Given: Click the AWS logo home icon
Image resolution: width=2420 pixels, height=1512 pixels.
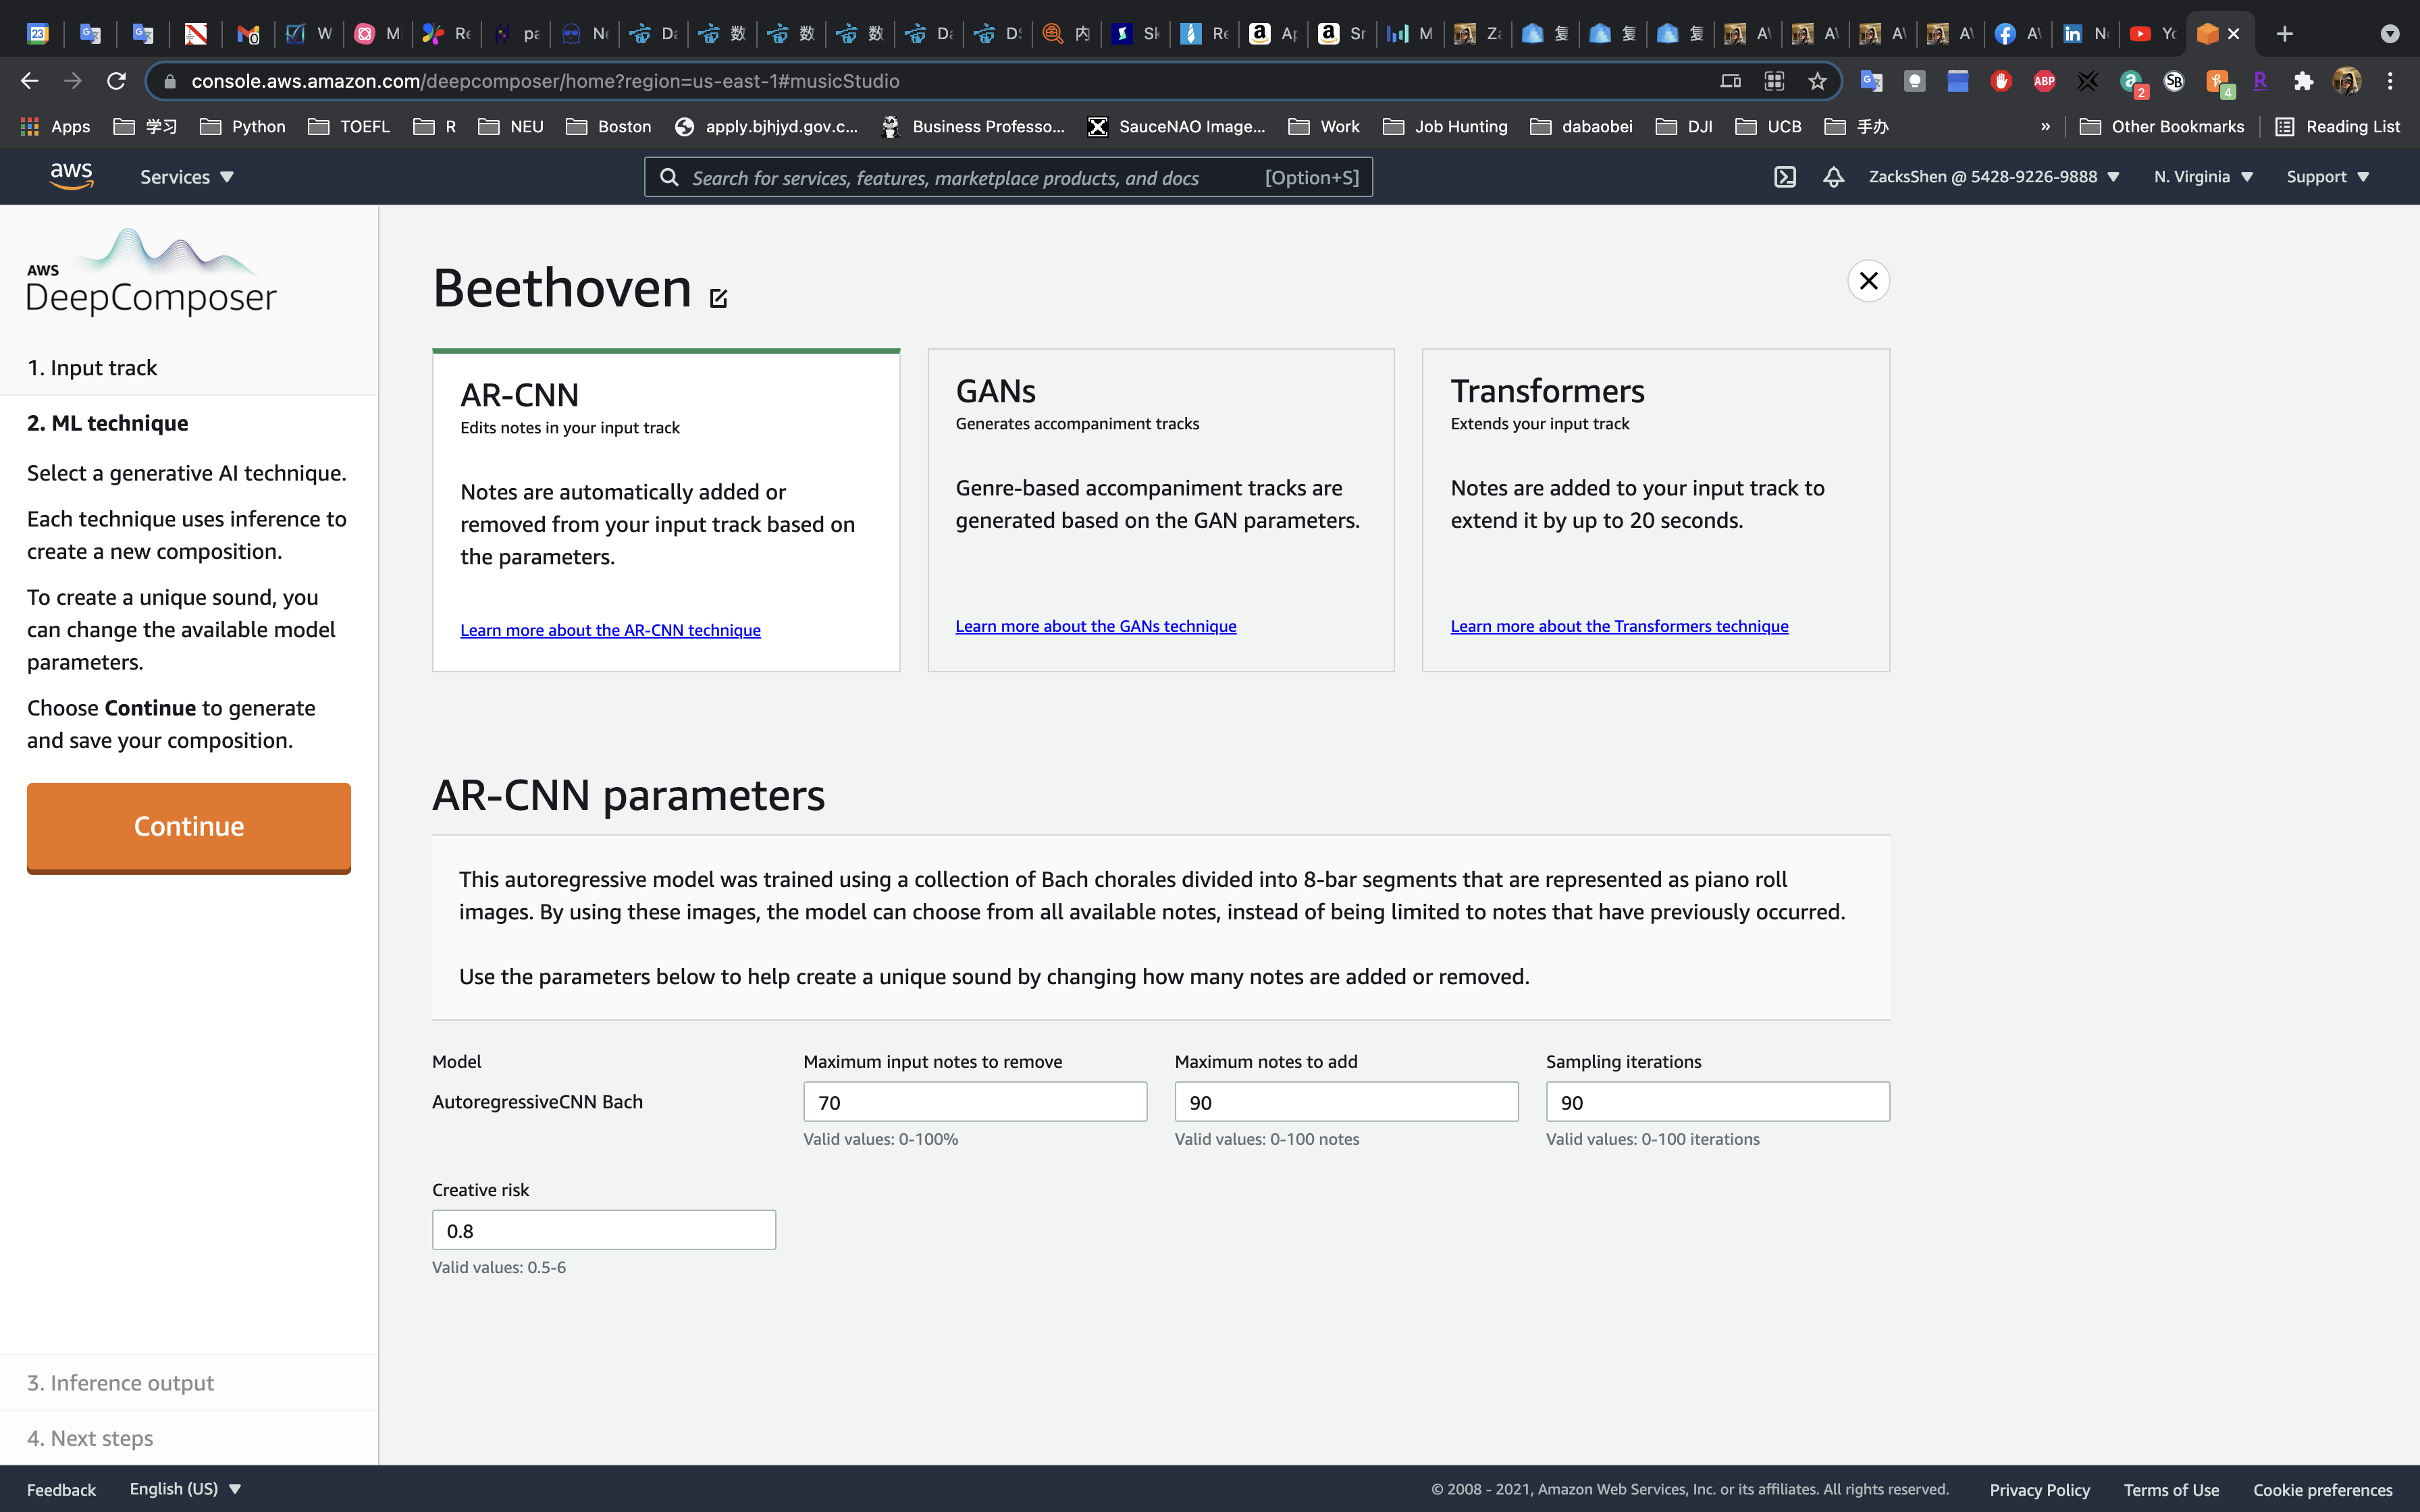Looking at the screenshot, I should (71, 176).
